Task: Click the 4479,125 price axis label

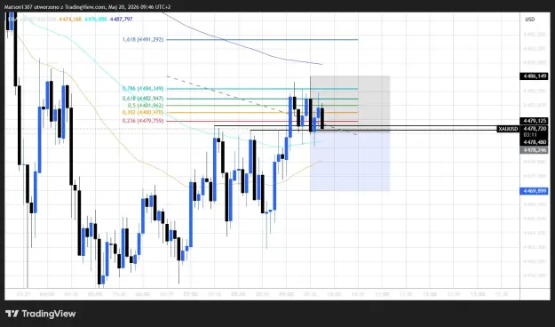Action: point(534,121)
